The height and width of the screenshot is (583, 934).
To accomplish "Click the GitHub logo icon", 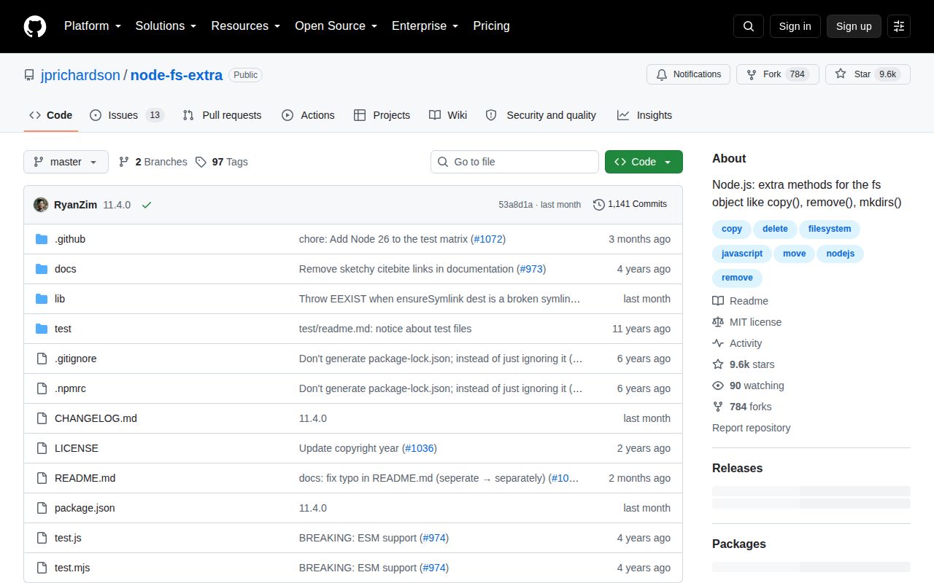I will click(35, 26).
